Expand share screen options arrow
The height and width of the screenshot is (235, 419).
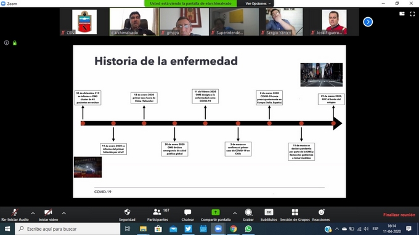pyautogui.click(x=235, y=213)
